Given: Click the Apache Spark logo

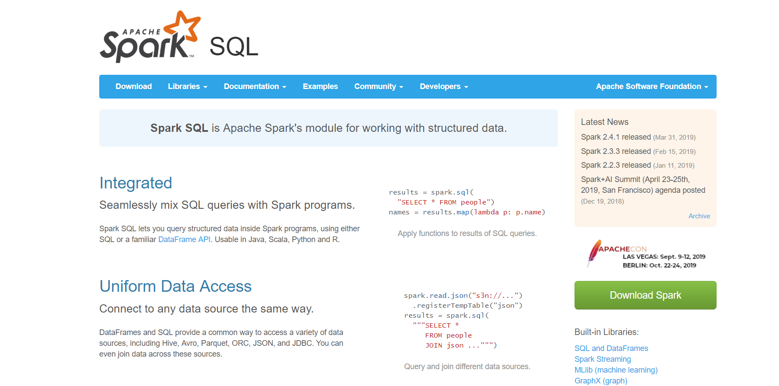Looking at the screenshot, I should click(x=150, y=37).
